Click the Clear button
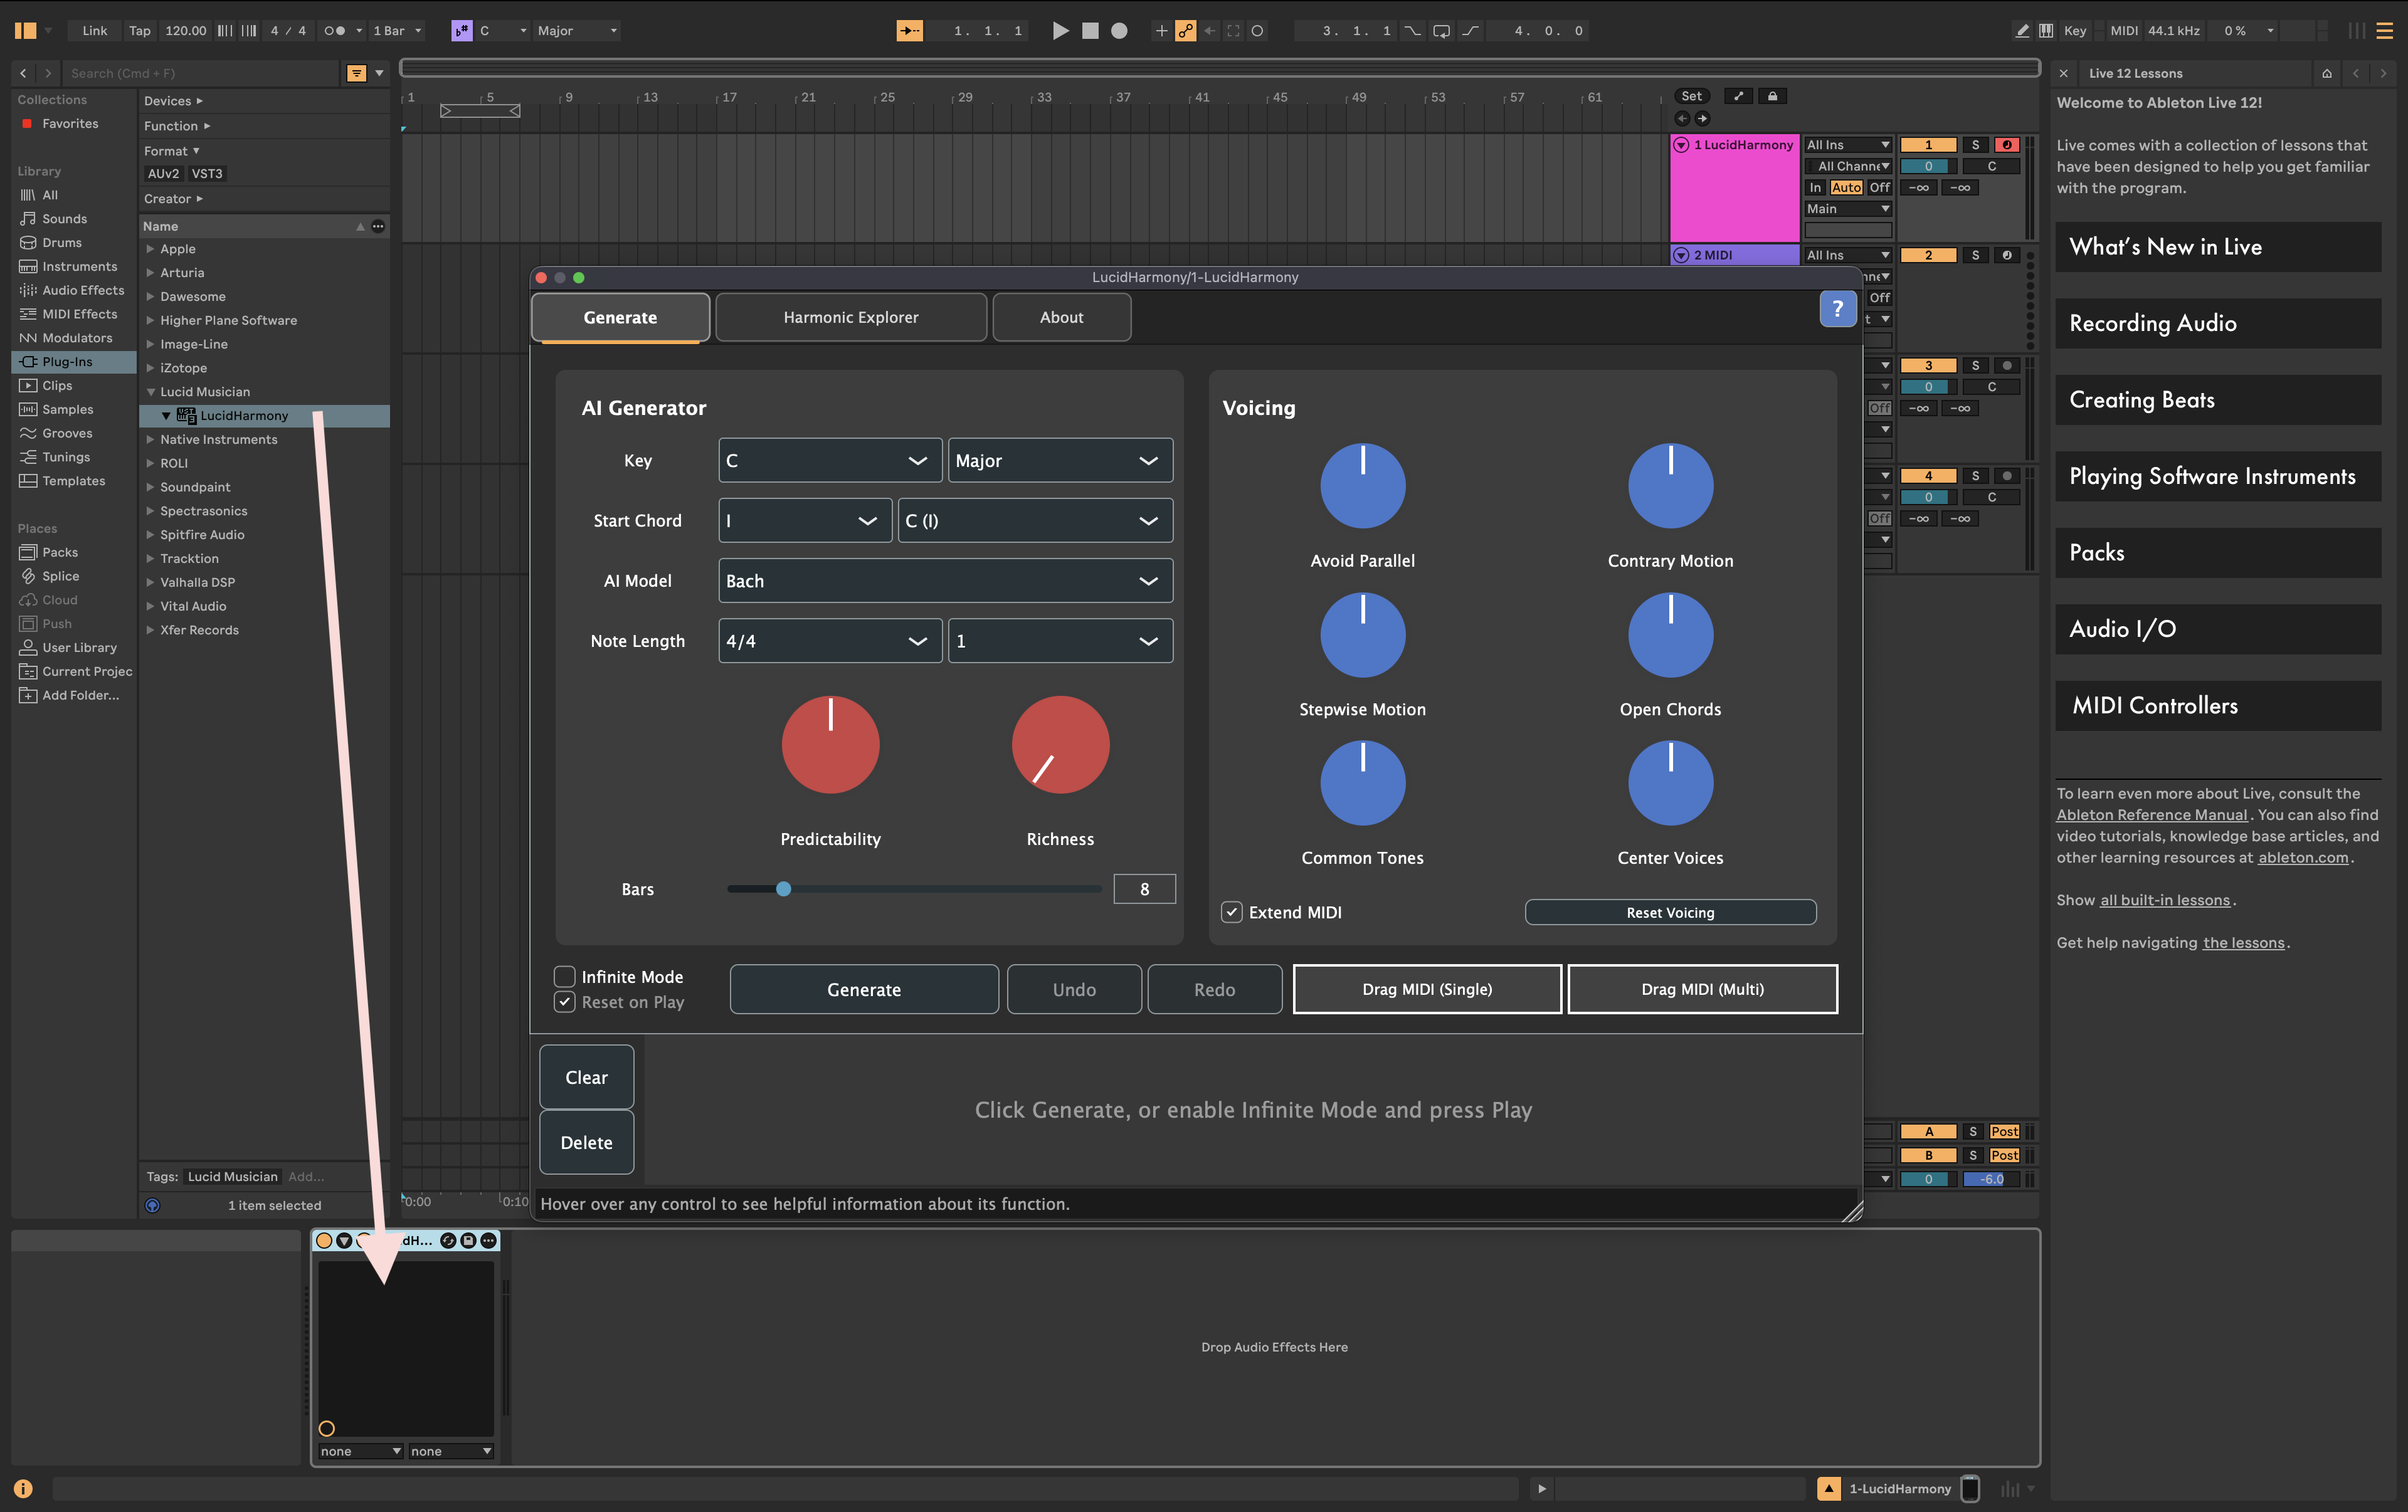This screenshot has width=2408, height=1512. coord(586,1076)
